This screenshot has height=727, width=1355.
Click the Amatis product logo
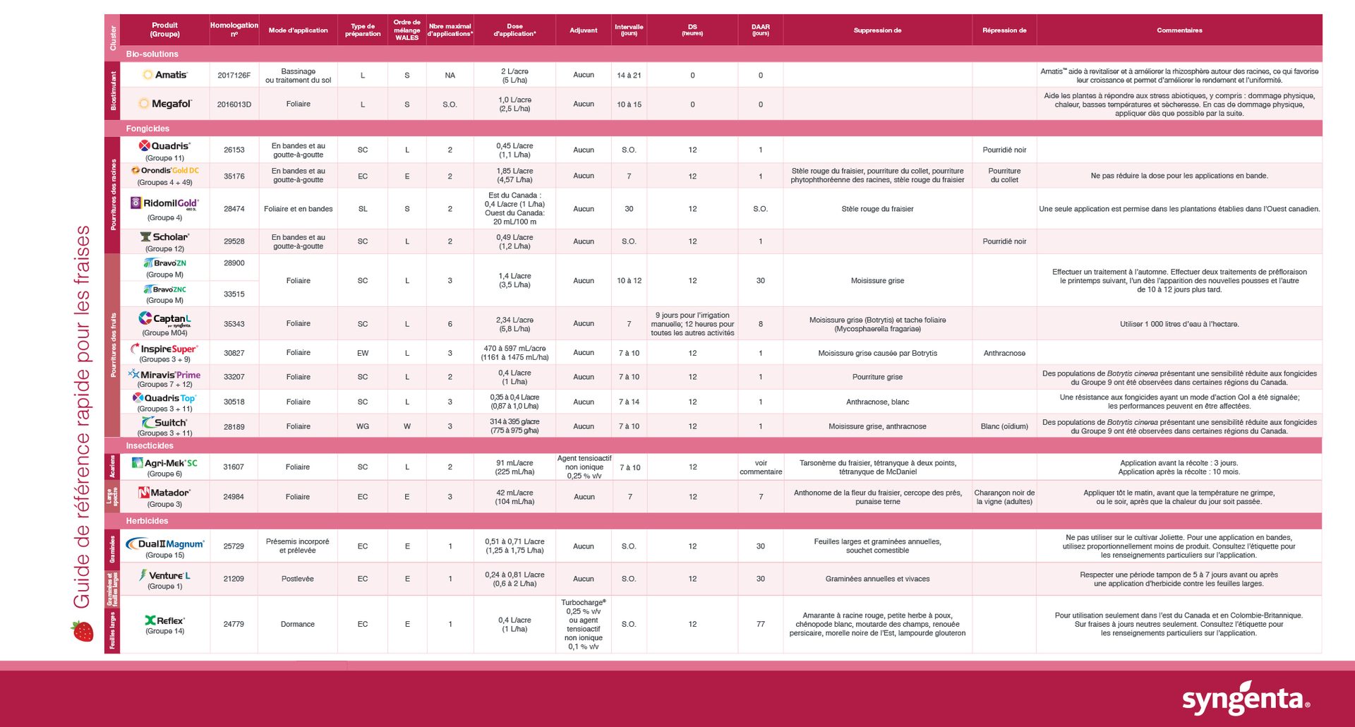pyautogui.click(x=165, y=74)
